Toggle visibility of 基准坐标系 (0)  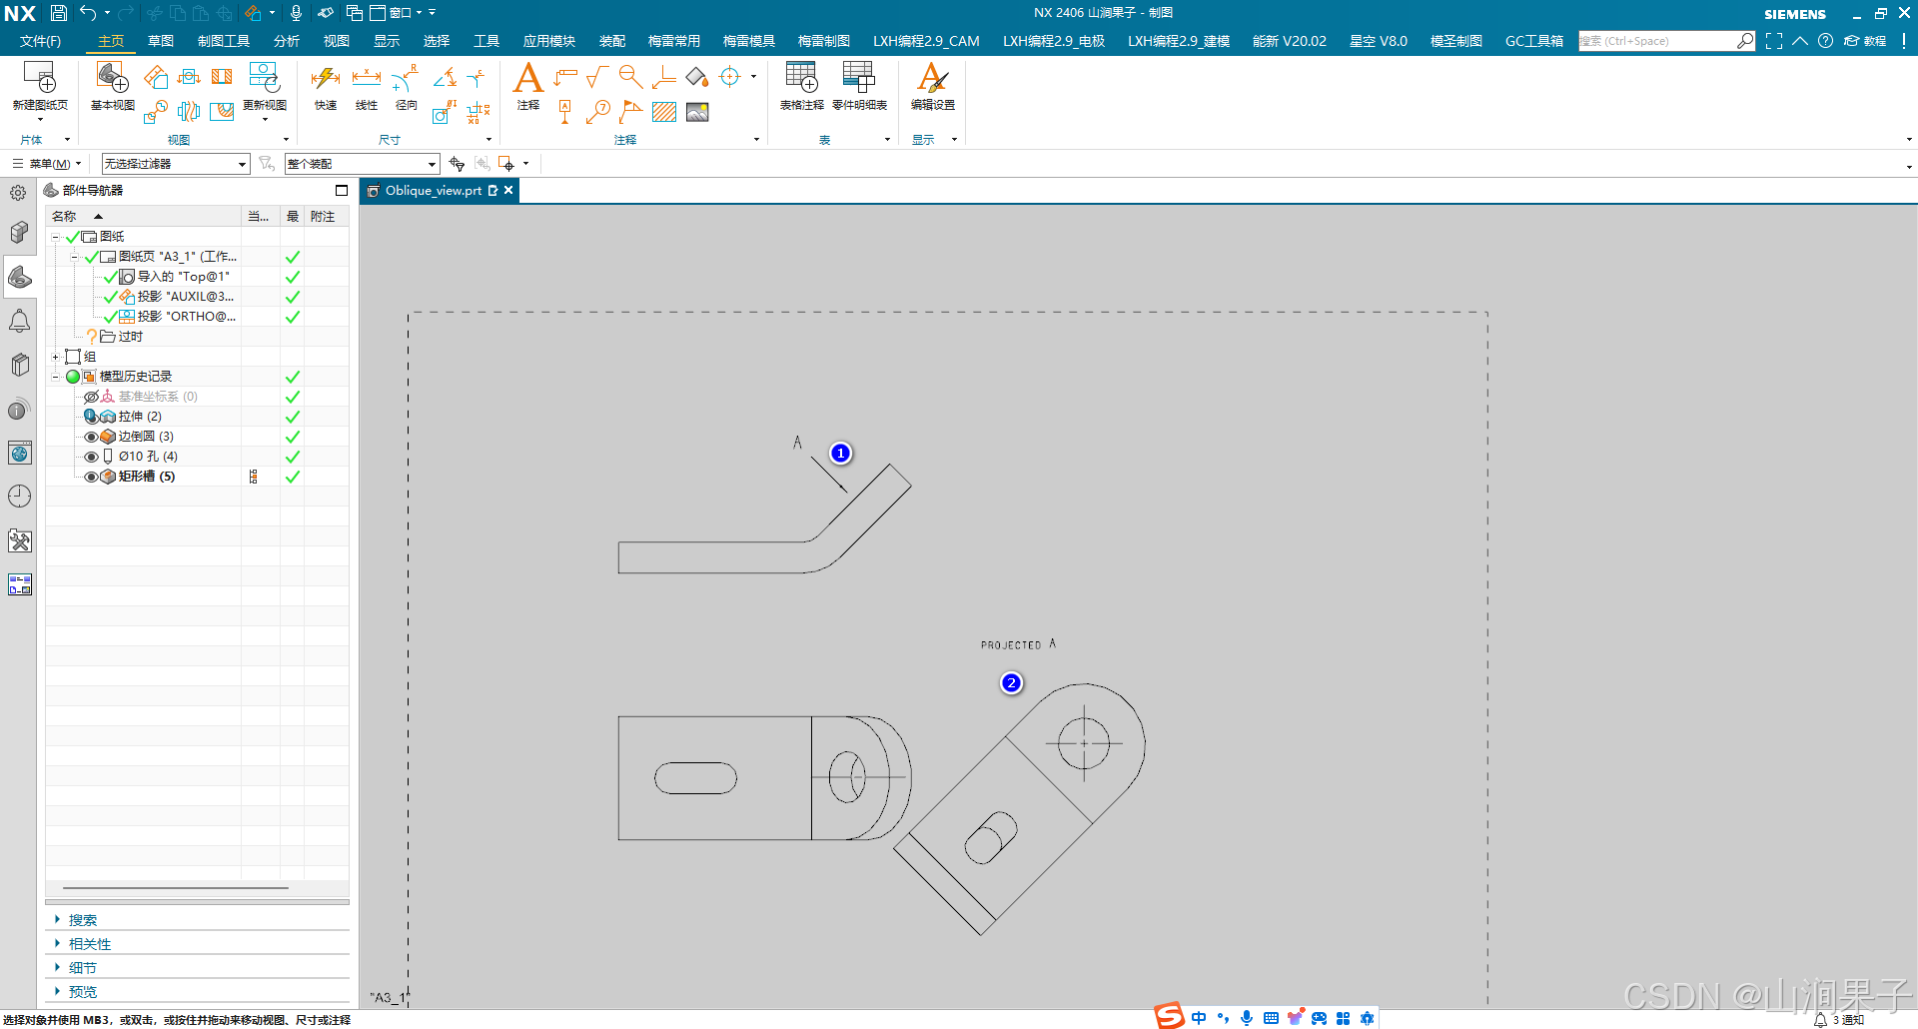click(91, 397)
